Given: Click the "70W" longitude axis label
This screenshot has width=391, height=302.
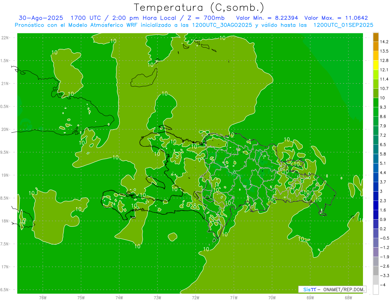Looking at the screenshot, I should 272,297.
